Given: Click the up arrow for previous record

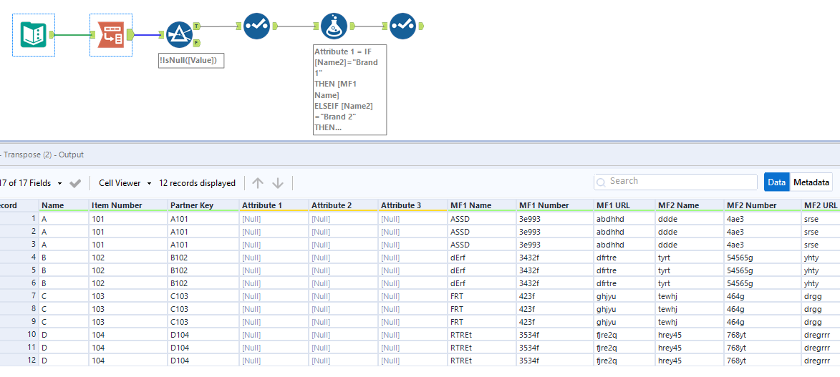Looking at the screenshot, I should (x=258, y=183).
